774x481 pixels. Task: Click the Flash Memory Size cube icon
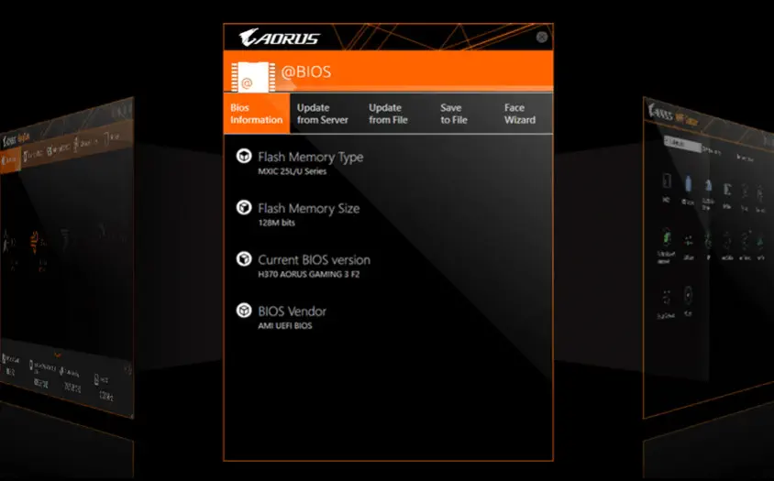[x=244, y=208]
